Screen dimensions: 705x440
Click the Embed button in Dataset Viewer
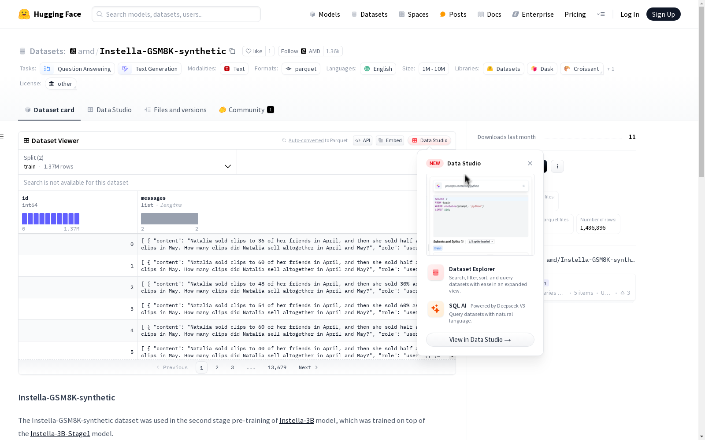click(x=390, y=140)
